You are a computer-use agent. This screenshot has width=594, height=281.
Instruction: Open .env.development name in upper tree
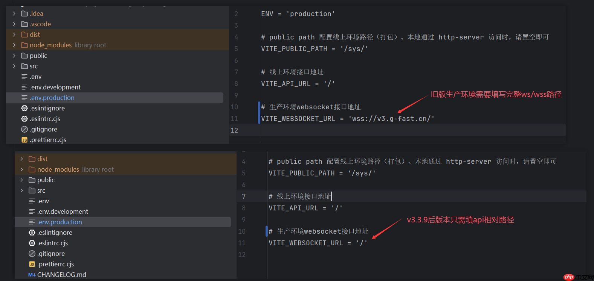pyautogui.click(x=55, y=87)
